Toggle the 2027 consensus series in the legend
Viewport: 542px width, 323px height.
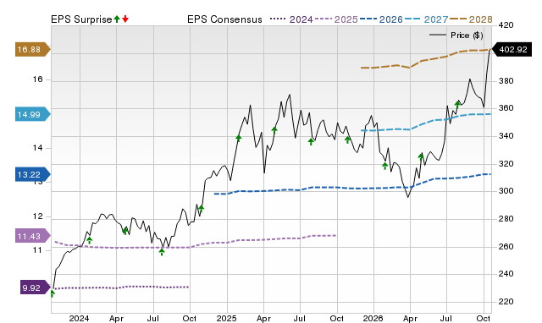click(x=426, y=19)
